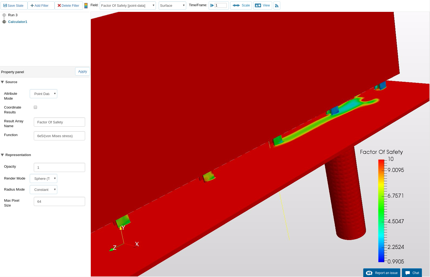Click the reset camera icon
Screen dimensions: 430x277
click(277, 5)
